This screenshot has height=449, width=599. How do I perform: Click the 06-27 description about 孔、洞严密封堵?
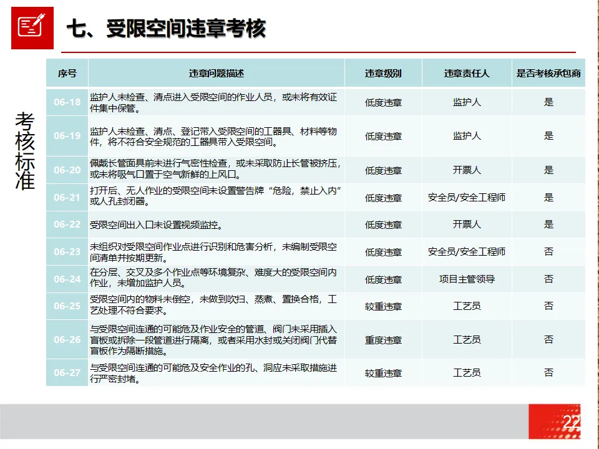pyautogui.click(x=213, y=374)
